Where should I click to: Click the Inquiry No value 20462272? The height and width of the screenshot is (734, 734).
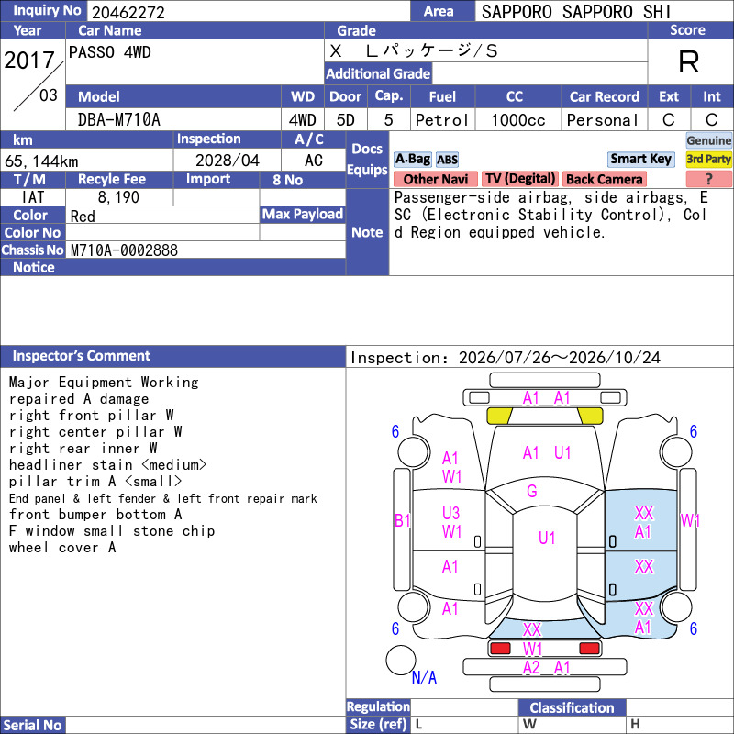pos(128,12)
